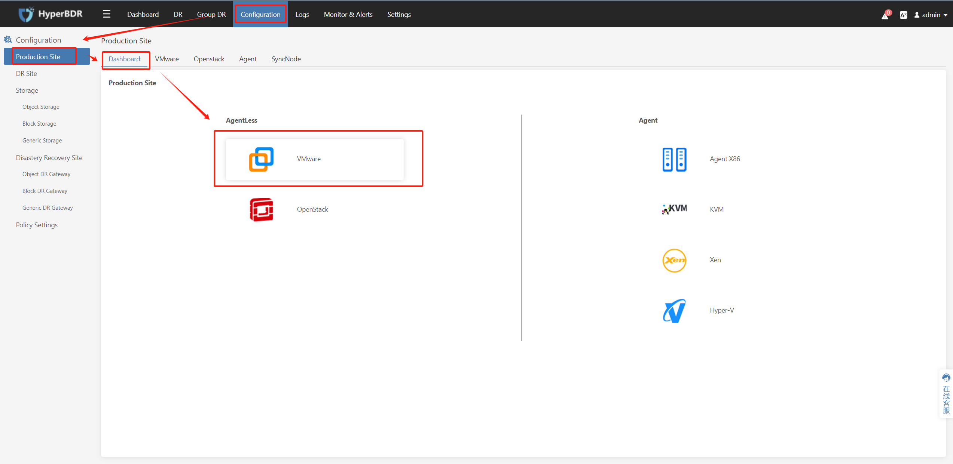Screen dimensions: 953x464
Task: Click the KVM logo icon
Action: pyautogui.click(x=674, y=209)
